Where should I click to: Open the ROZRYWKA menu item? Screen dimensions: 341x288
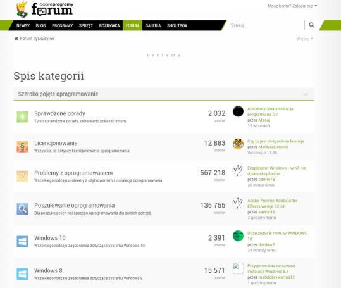coord(109,26)
